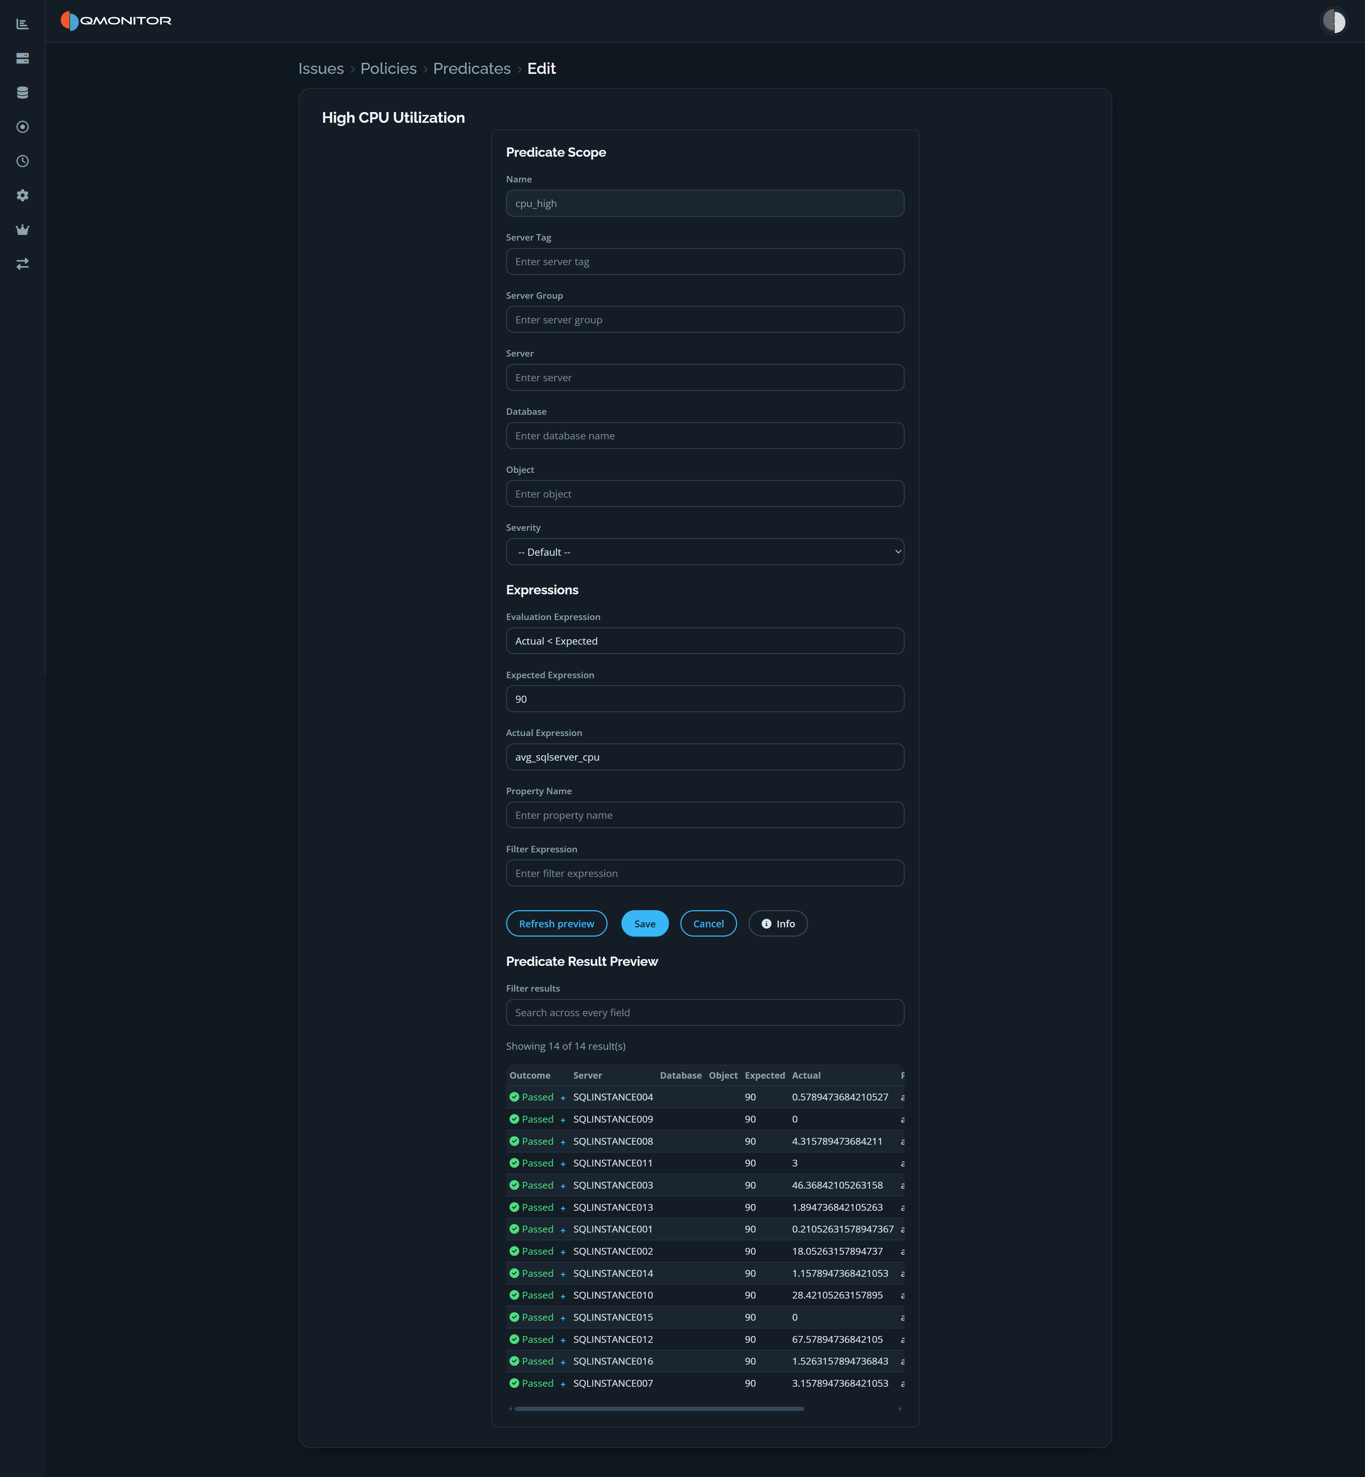Open the Info button

(778, 924)
